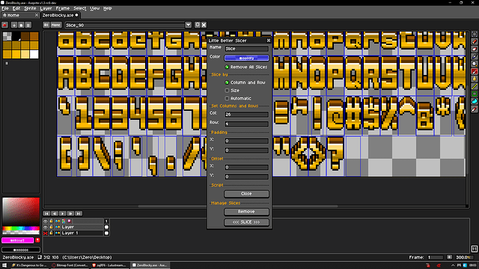Select the Column and Row option

tap(227, 83)
